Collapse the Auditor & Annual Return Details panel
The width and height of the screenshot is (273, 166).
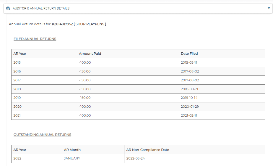(x=268, y=8)
